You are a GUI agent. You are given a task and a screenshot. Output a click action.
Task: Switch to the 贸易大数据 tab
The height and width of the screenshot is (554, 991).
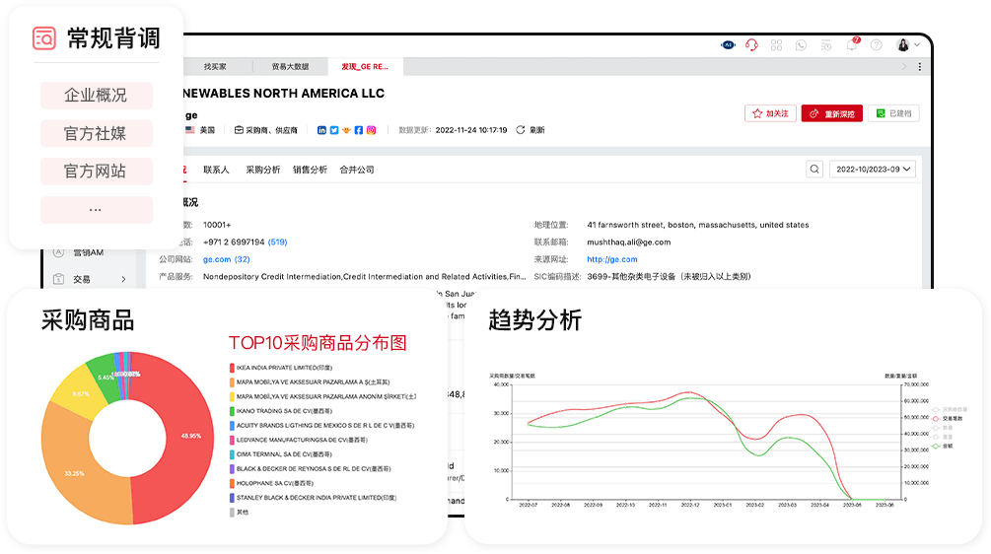(290, 67)
